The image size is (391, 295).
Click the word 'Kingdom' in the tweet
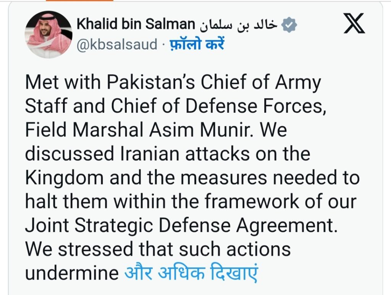point(64,178)
